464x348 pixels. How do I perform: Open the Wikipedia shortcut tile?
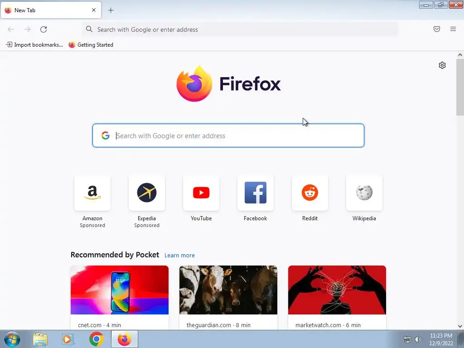(364, 193)
